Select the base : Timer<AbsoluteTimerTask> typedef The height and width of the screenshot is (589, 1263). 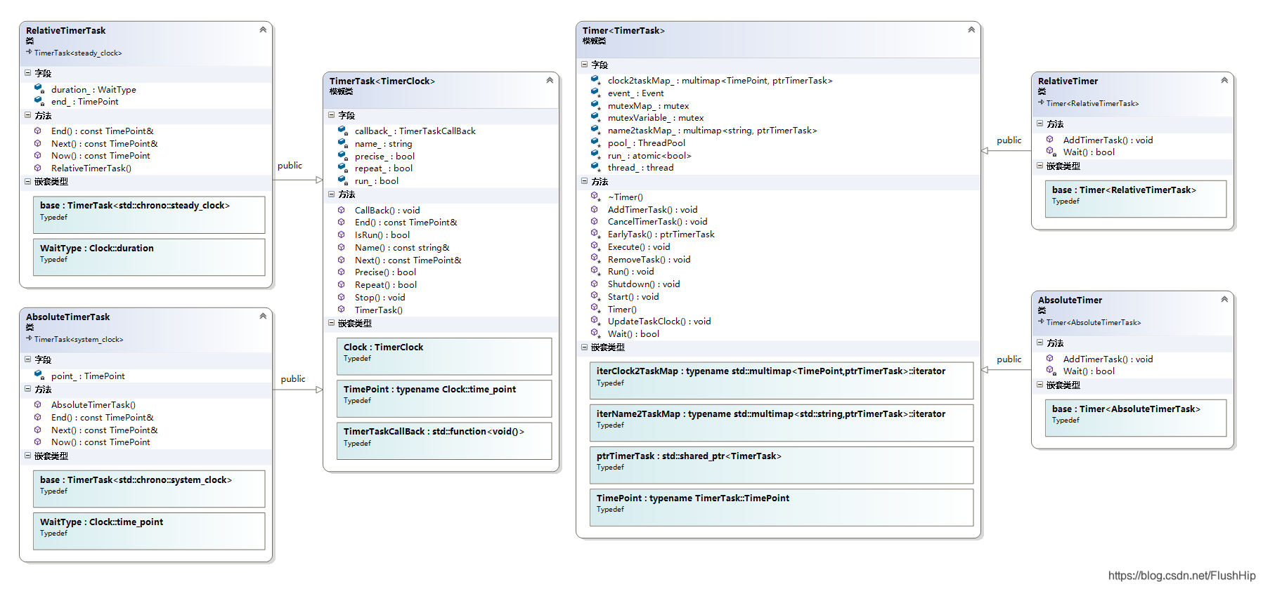point(1136,418)
